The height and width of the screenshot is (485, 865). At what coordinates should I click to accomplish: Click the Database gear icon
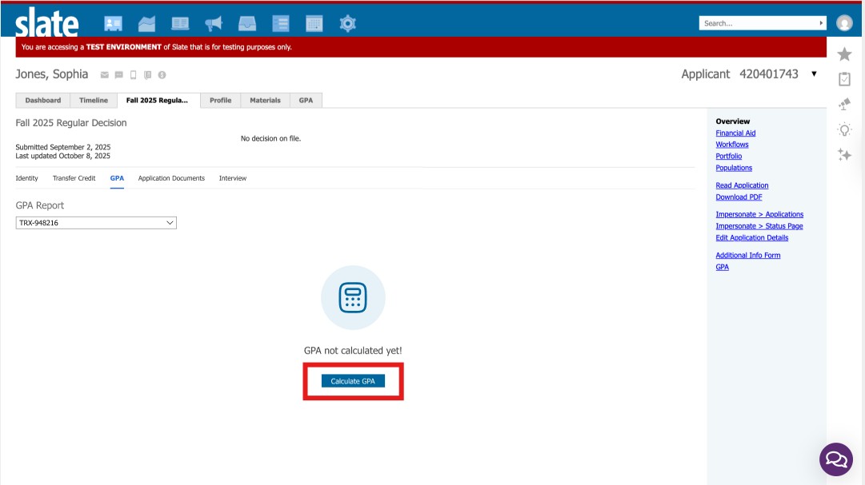[347, 23]
